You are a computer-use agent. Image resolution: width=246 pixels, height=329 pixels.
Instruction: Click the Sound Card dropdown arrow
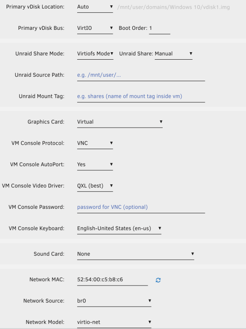[193, 254]
